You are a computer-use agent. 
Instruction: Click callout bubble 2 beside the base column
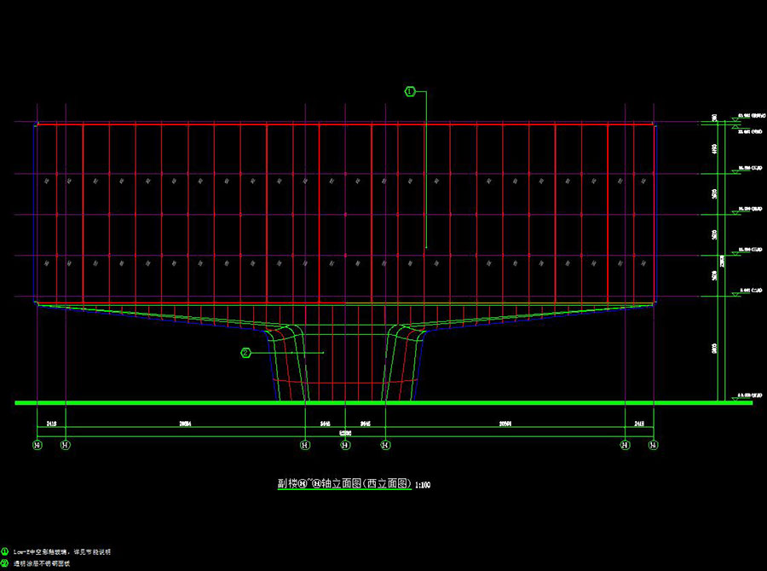point(245,353)
